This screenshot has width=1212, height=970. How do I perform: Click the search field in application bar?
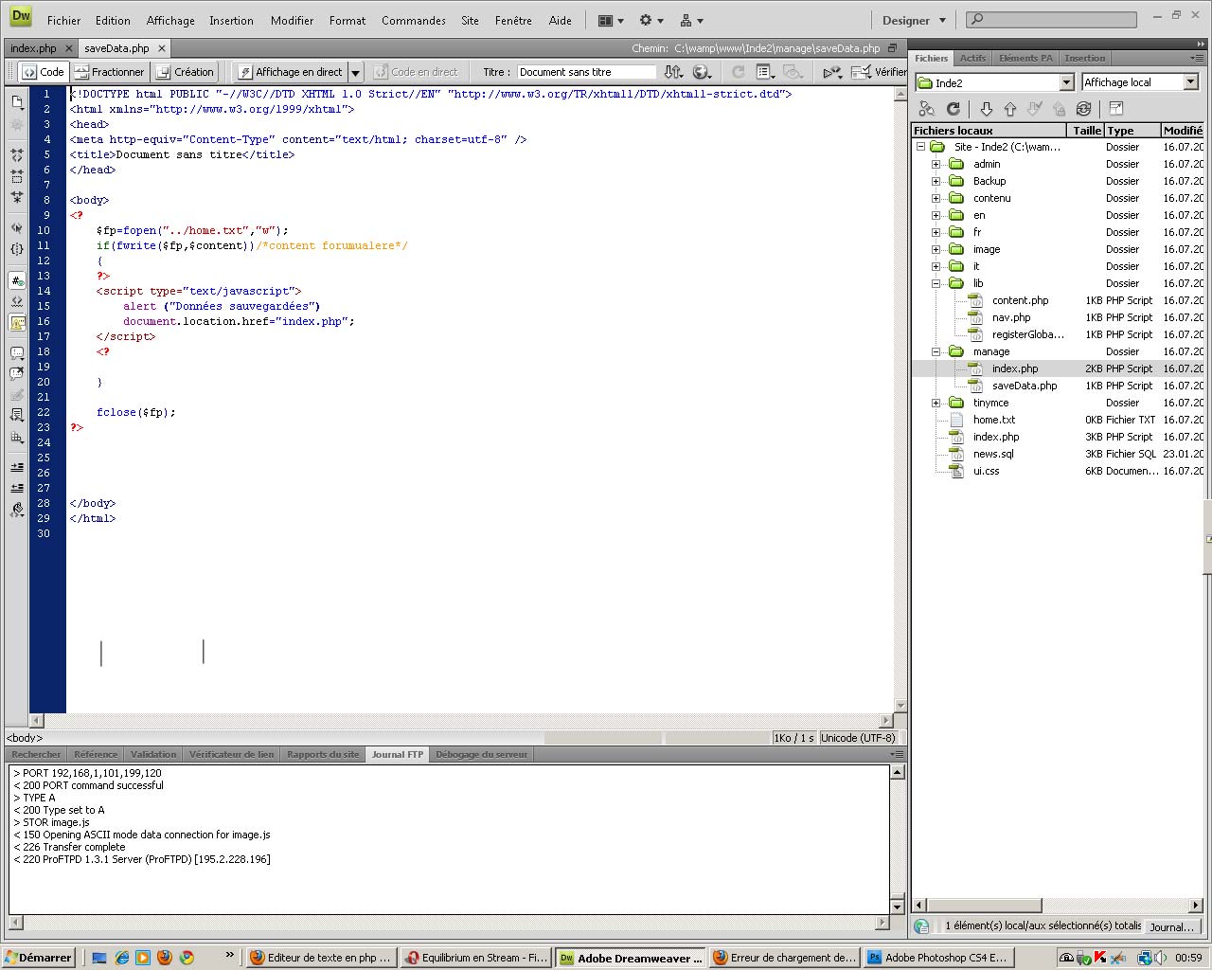pyautogui.click(x=1052, y=19)
